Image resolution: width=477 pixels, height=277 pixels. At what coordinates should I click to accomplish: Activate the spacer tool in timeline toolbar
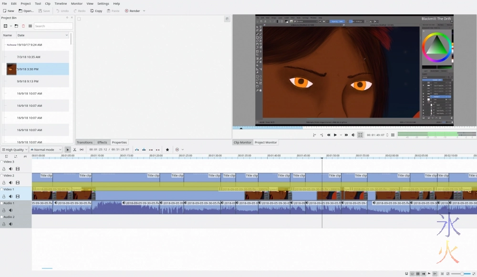(x=82, y=150)
